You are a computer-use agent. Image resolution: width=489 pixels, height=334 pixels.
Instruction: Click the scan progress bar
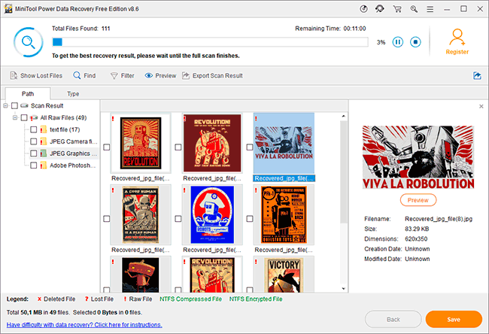point(210,42)
